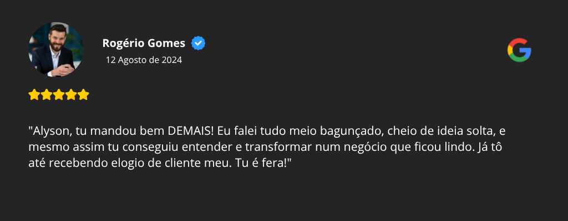Open Rogério Gomes' profile photo

(55, 50)
